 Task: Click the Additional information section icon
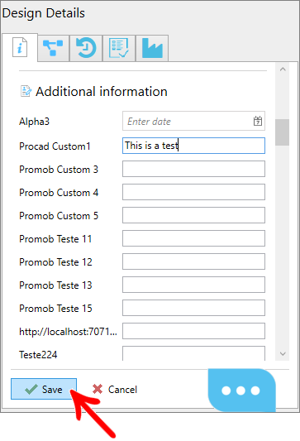tap(26, 91)
